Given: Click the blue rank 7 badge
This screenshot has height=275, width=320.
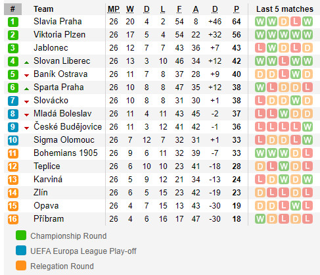Looking at the screenshot, I should (x=13, y=101).
